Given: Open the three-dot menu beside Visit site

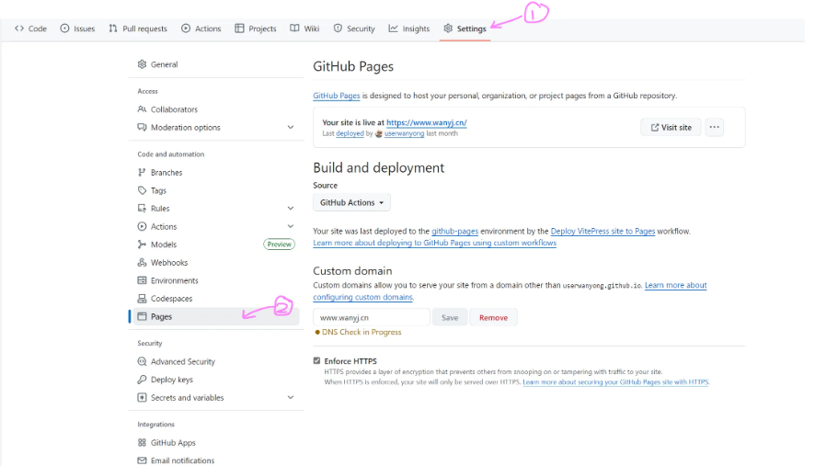Looking at the screenshot, I should (x=715, y=128).
